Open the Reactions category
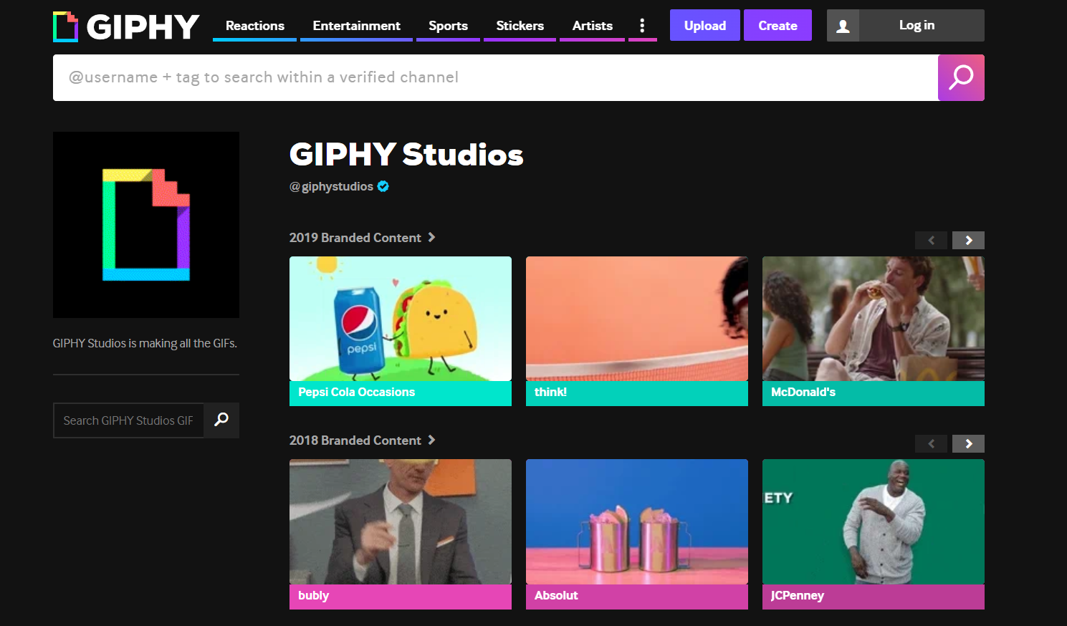The image size is (1067, 626). pyautogui.click(x=254, y=26)
